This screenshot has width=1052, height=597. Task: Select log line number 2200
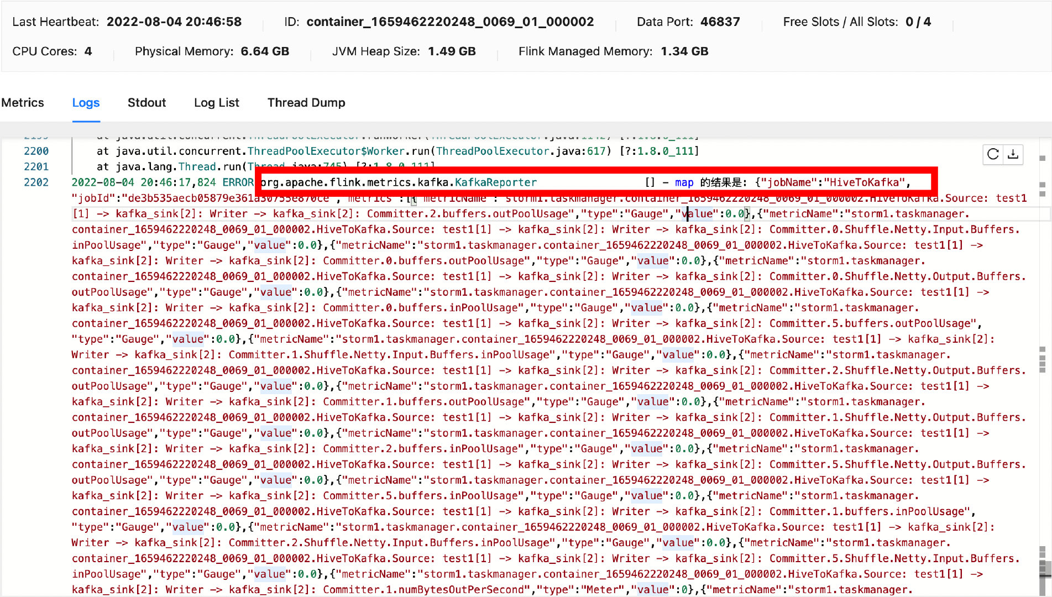(x=36, y=151)
